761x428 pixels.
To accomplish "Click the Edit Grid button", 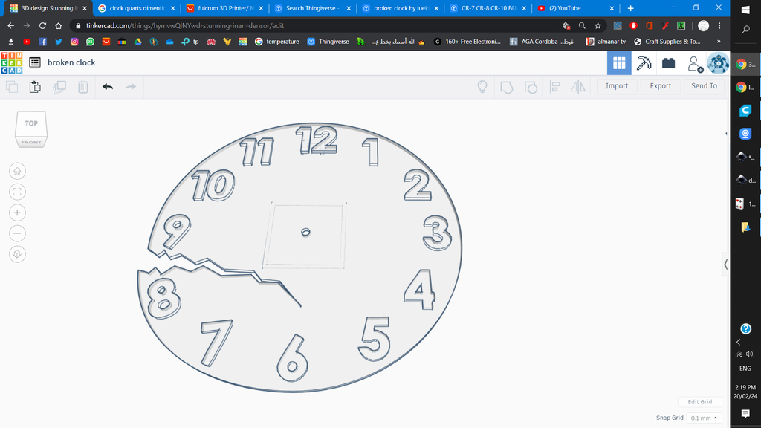I will pyautogui.click(x=699, y=402).
